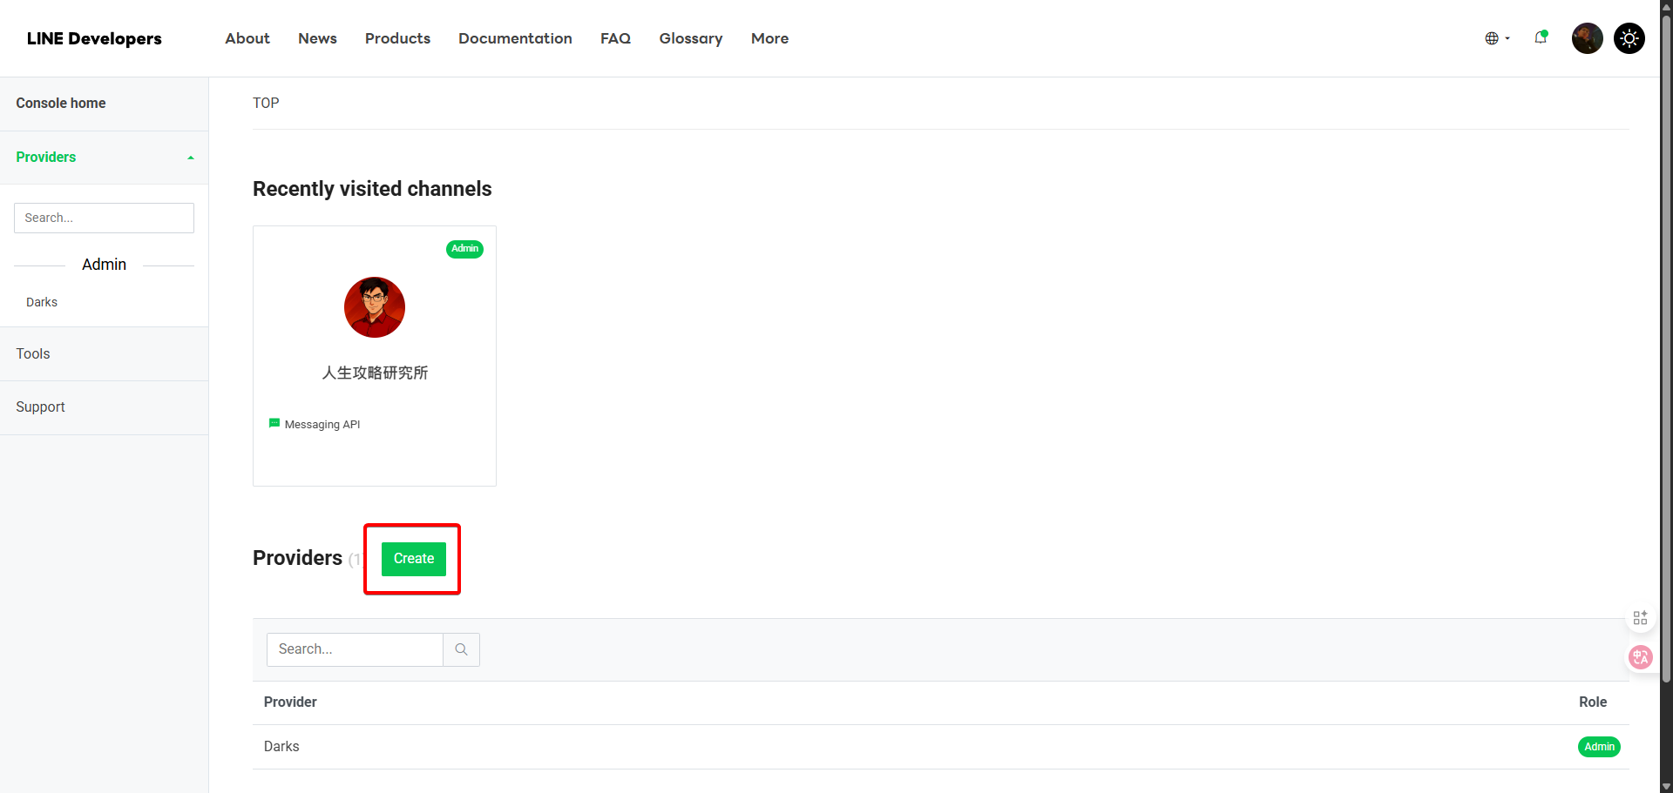The width and height of the screenshot is (1673, 793).
Task: Click the LINE Developers logo
Action: 94,38
